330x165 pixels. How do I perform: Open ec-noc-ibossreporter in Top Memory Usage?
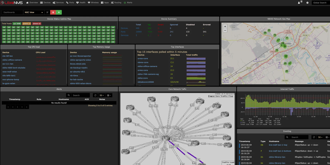pos(81,56)
